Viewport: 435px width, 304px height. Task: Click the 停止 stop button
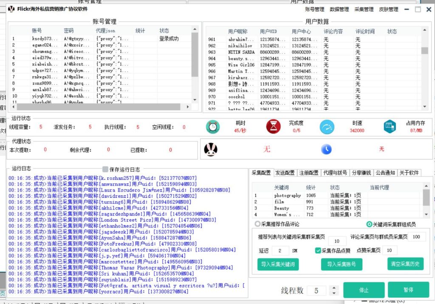363,290
